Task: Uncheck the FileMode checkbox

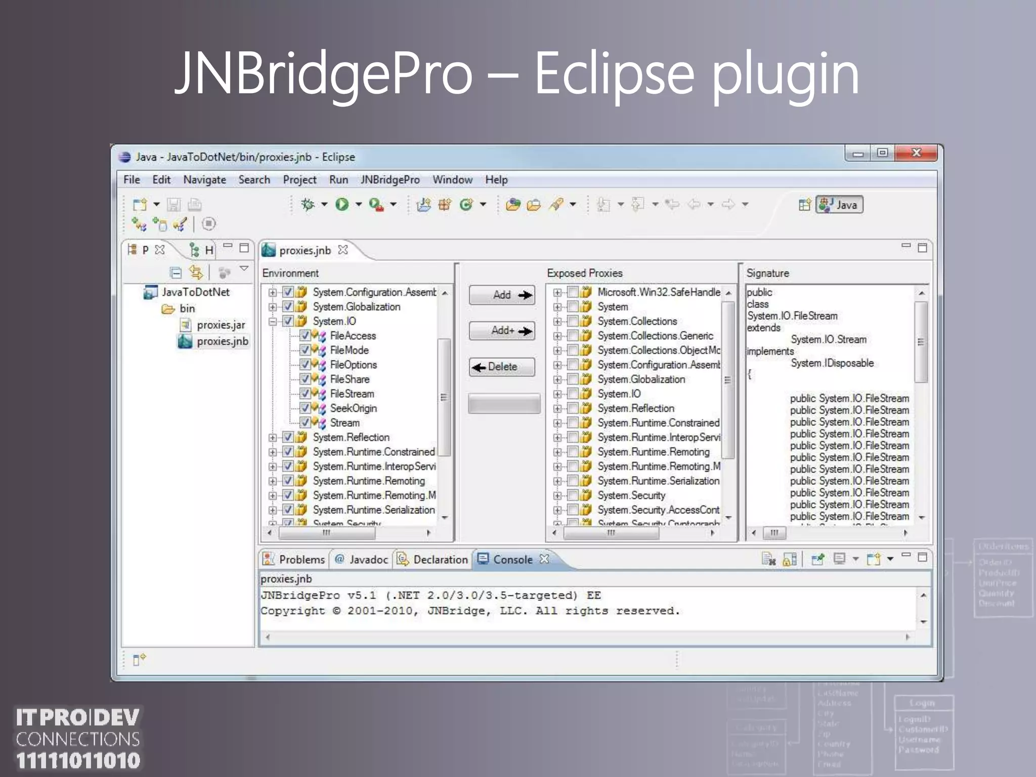Action: pos(305,350)
